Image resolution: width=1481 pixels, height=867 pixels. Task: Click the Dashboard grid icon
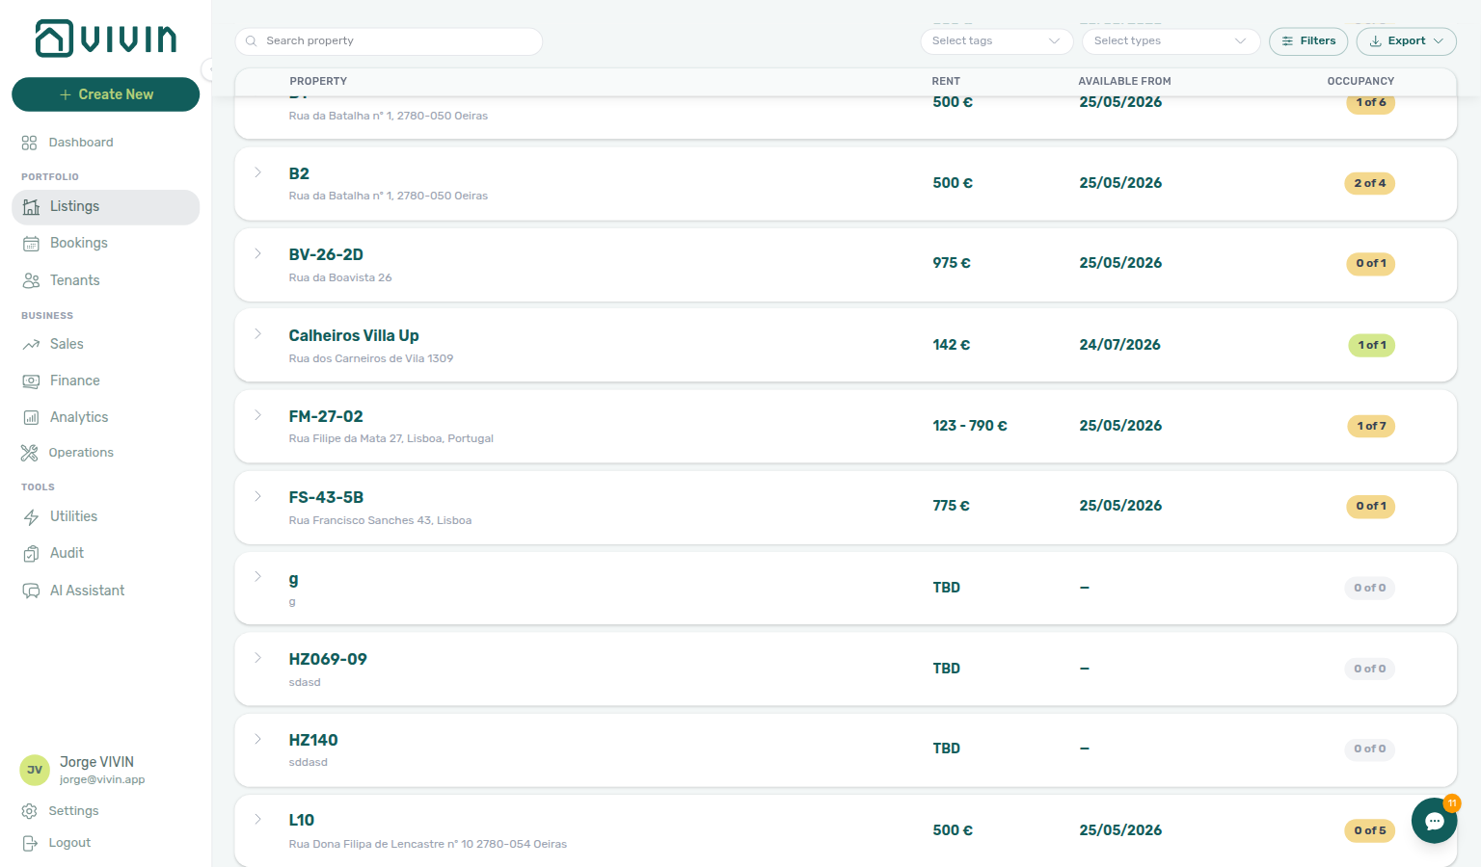[x=29, y=143]
